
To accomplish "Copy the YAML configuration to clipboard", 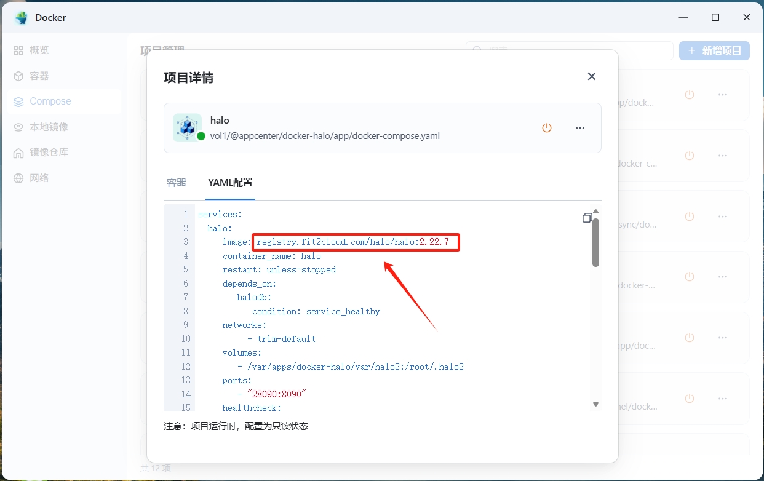I will point(587,218).
